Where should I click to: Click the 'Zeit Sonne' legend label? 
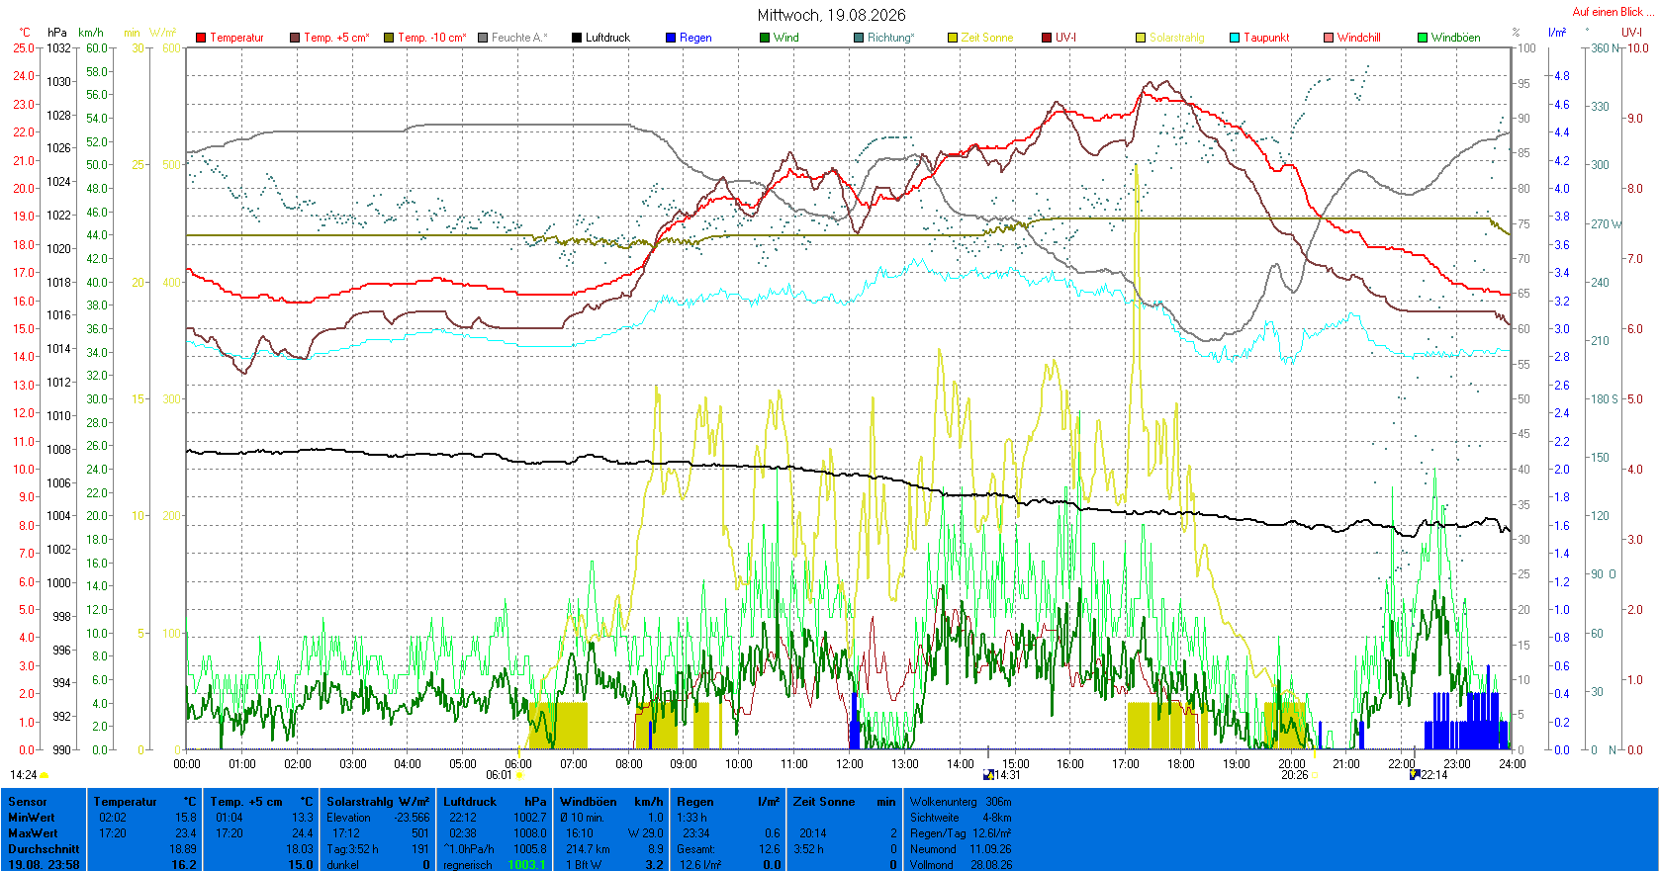[x=987, y=38]
